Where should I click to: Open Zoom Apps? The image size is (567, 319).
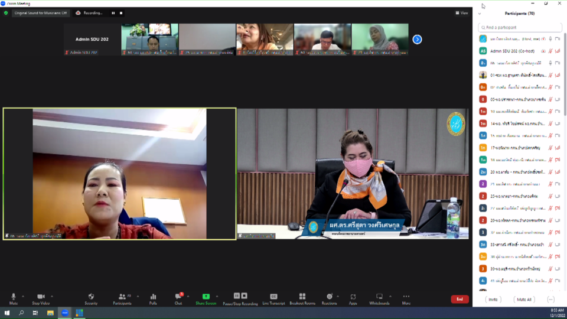[x=353, y=299]
